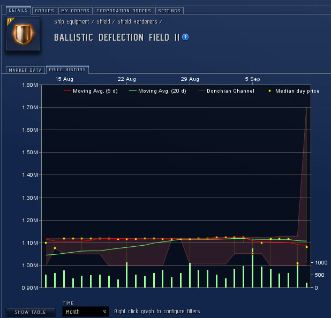Click the blue show info icon
The width and height of the screenshot is (331, 318).
tap(185, 37)
